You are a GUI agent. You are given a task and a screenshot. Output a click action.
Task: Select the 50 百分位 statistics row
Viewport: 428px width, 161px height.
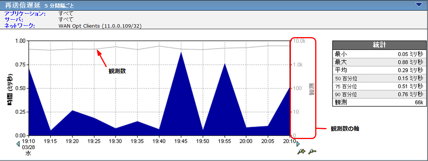[379, 78]
